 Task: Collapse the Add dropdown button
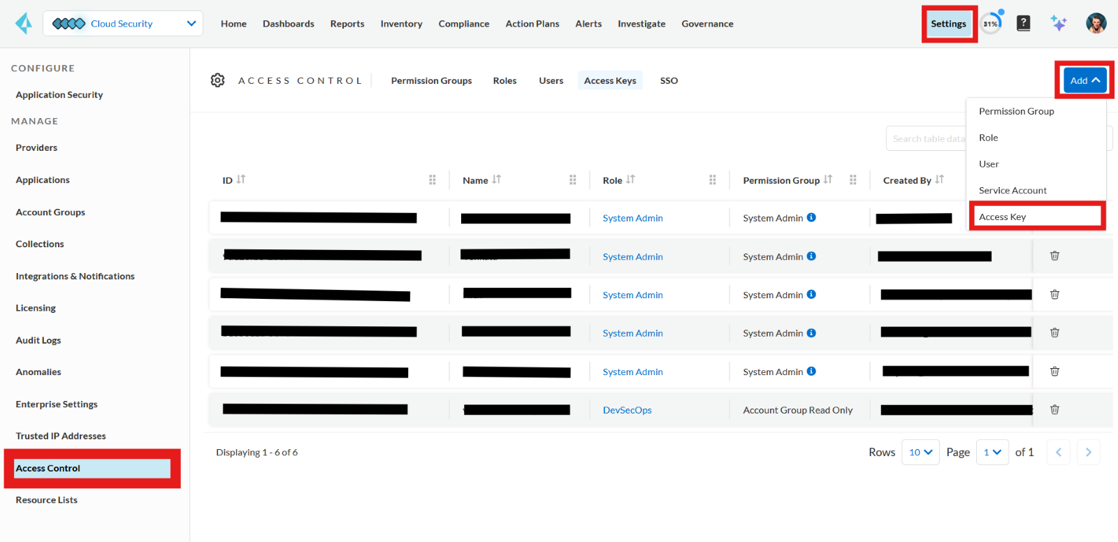click(x=1085, y=80)
